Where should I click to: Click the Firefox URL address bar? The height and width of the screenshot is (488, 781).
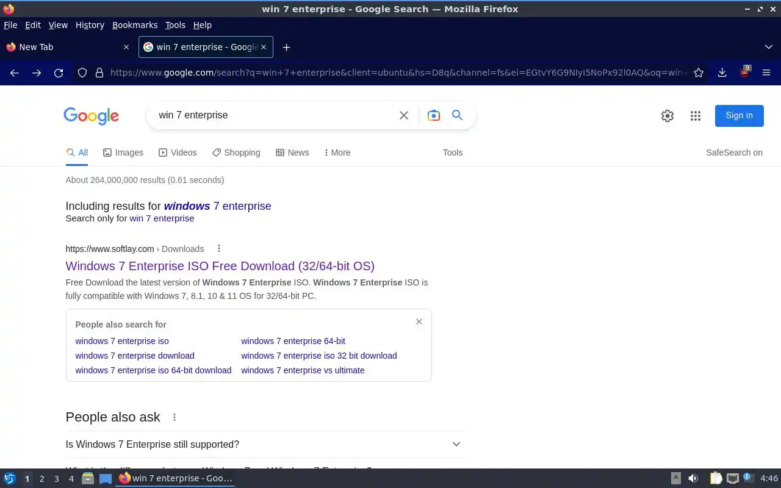click(x=398, y=73)
